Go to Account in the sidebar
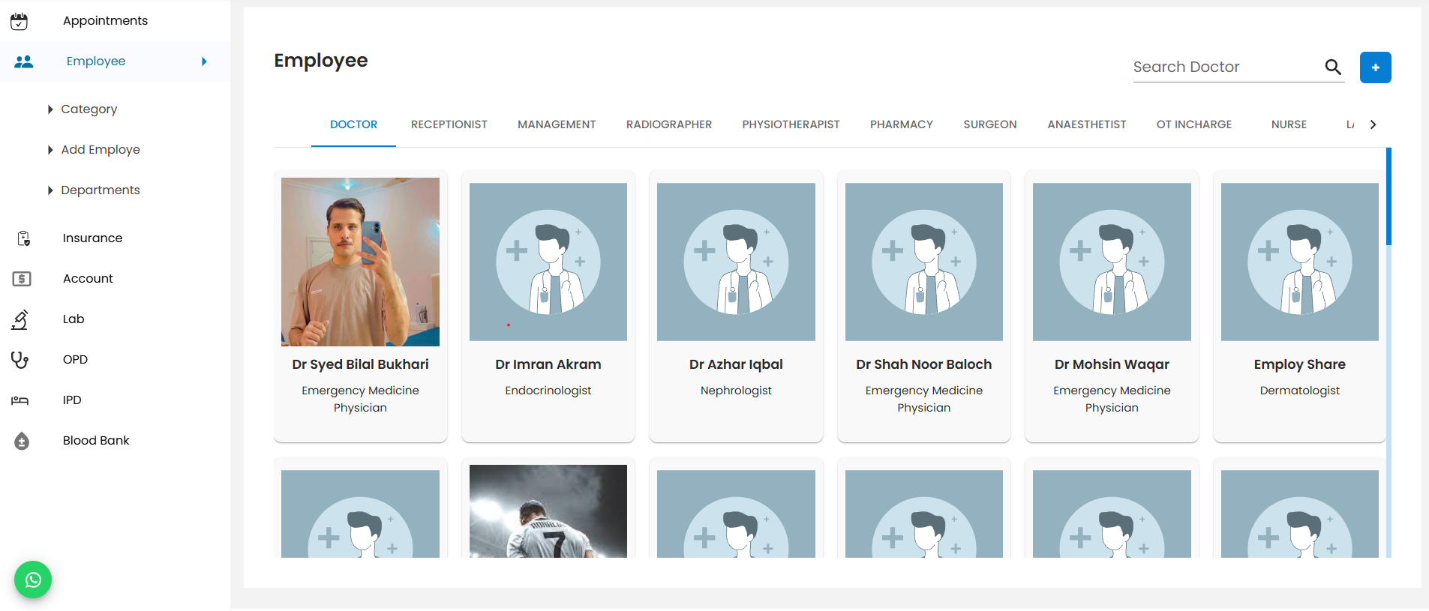Screen dimensions: 1429x611 click(88, 279)
